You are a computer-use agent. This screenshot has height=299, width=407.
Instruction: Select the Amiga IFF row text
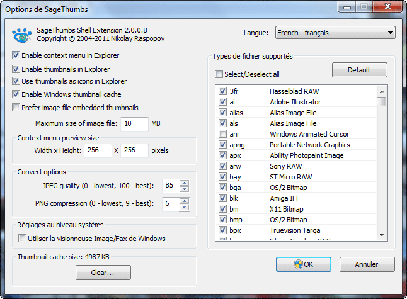coord(285,198)
